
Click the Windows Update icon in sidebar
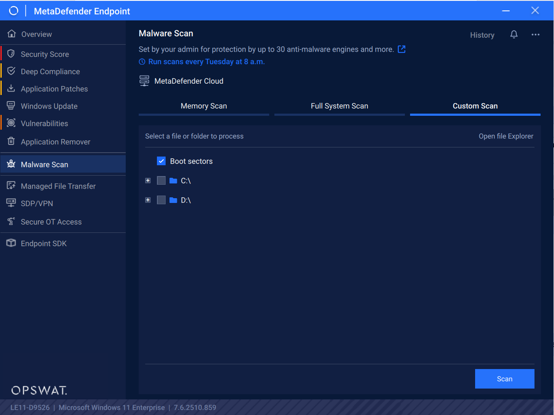click(x=11, y=106)
